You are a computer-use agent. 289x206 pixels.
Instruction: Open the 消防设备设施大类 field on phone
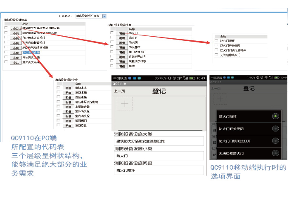click(159, 142)
